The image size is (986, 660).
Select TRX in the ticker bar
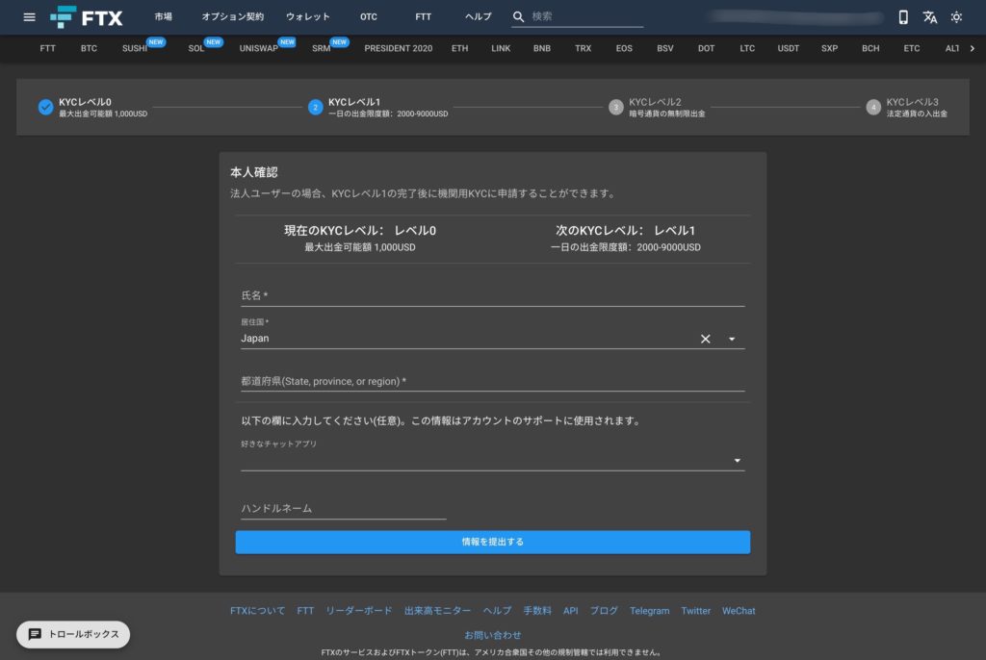point(583,48)
